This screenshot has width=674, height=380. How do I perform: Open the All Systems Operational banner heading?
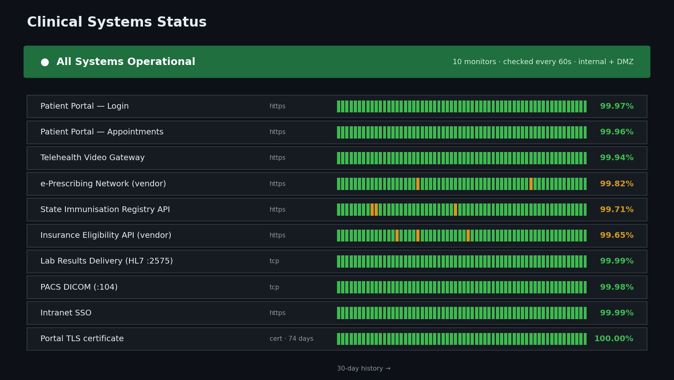point(126,62)
